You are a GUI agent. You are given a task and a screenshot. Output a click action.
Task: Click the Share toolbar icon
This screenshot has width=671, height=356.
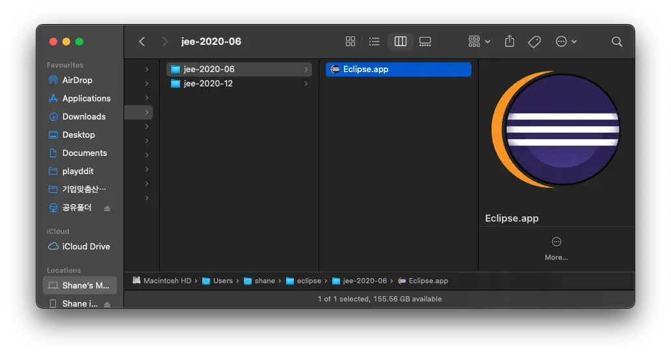click(x=509, y=41)
